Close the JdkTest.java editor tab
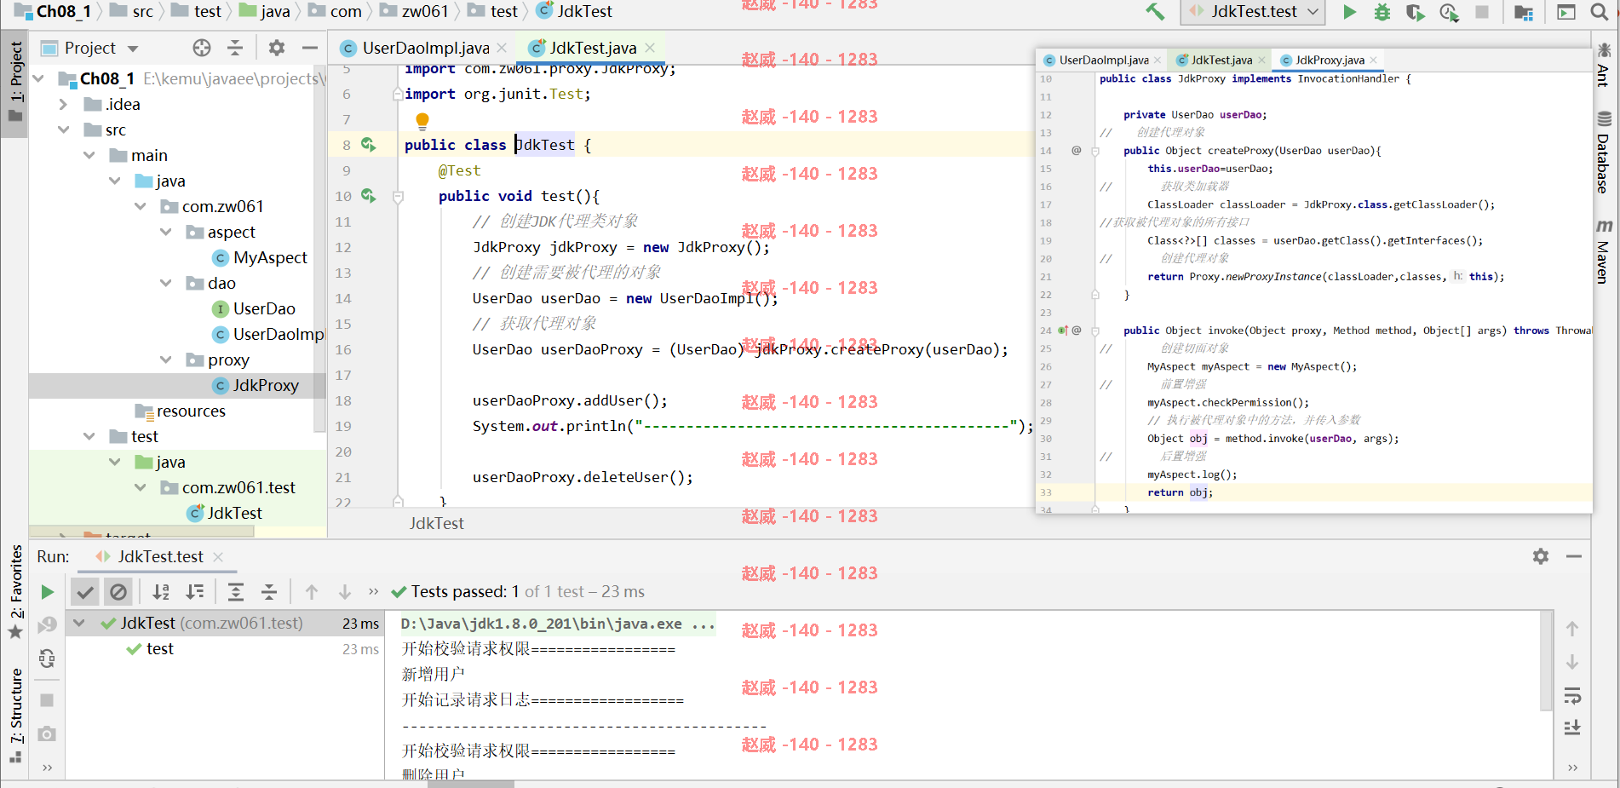 (x=650, y=48)
